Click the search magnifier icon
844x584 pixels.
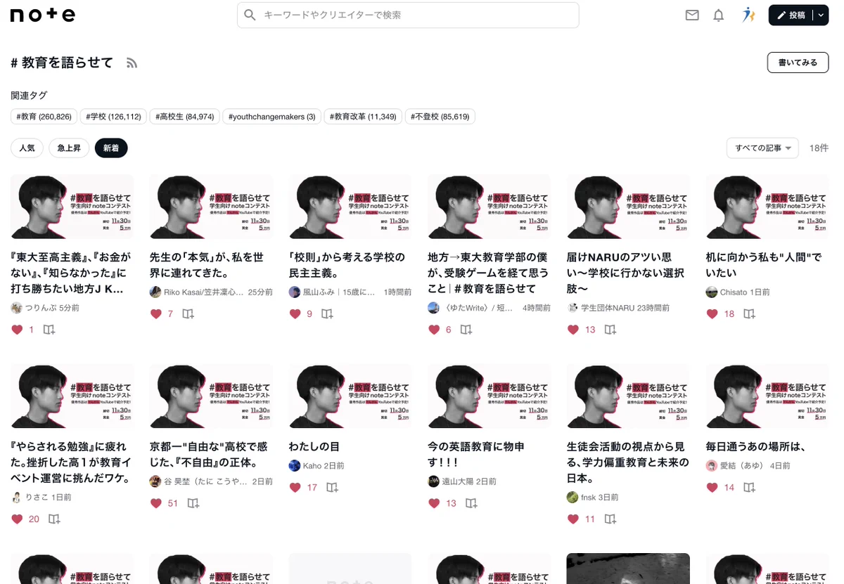pyautogui.click(x=250, y=15)
